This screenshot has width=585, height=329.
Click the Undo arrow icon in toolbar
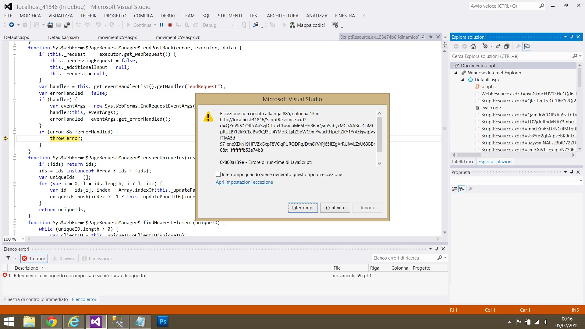pos(98,25)
